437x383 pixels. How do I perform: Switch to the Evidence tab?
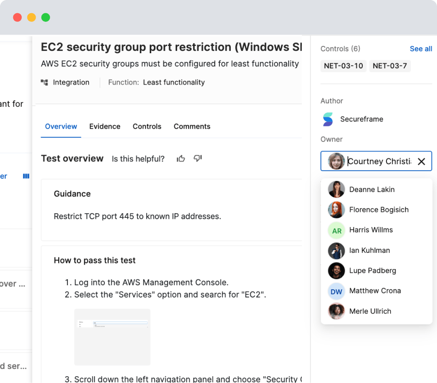(105, 126)
